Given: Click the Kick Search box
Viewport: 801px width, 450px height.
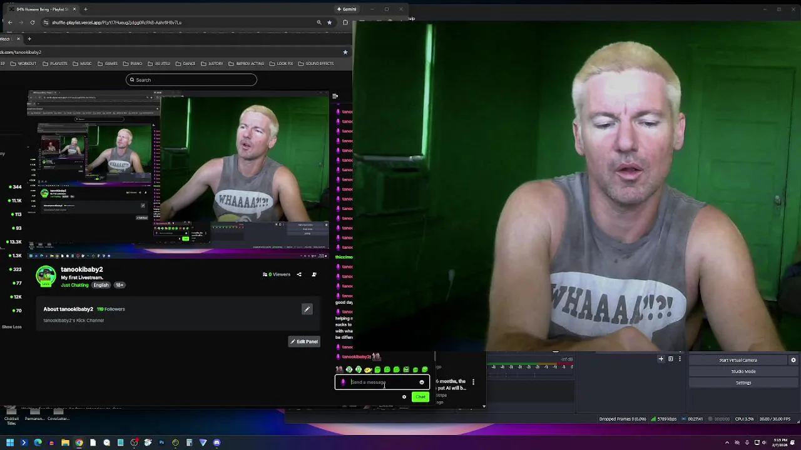Looking at the screenshot, I should 191,80.
